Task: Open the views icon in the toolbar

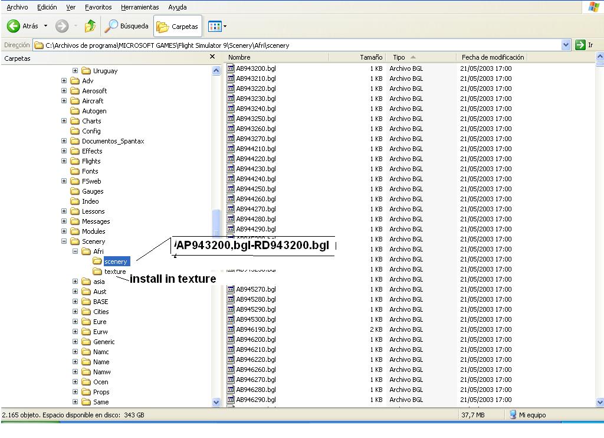Action: pyautogui.click(x=215, y=26)
